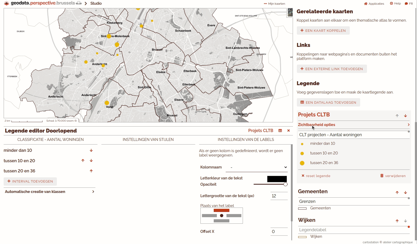Move 'tussen 20 en 36' interval up
The height and width of the screenshot is (244, 417).
click(91, 171)
